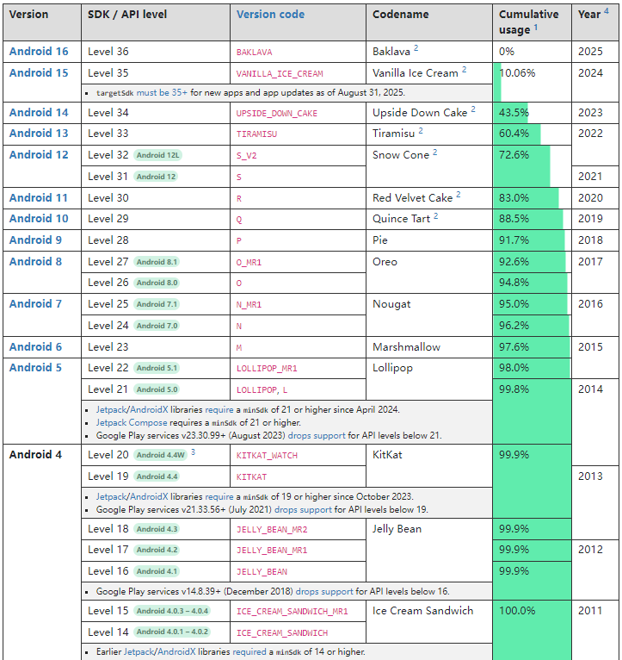The height and width of the screenshot is (660, 622).
Task: Click the Level 36 API level cell
Action: pos(156,52)
